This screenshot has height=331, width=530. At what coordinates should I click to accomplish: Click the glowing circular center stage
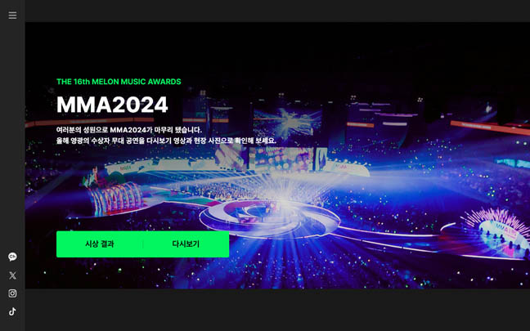pyautogui.click(x=270, y=217)
